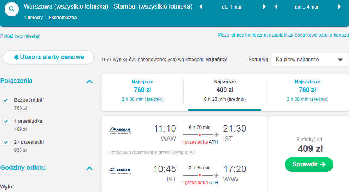The height and width of the screenshot is (192, 349).
Task: Click the 933 zł price under 2+ przesiadki
Action: coord(20,150)
